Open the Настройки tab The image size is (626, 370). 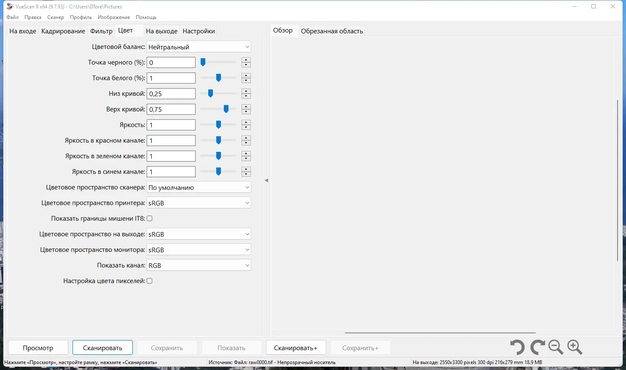tap(199, 31)
